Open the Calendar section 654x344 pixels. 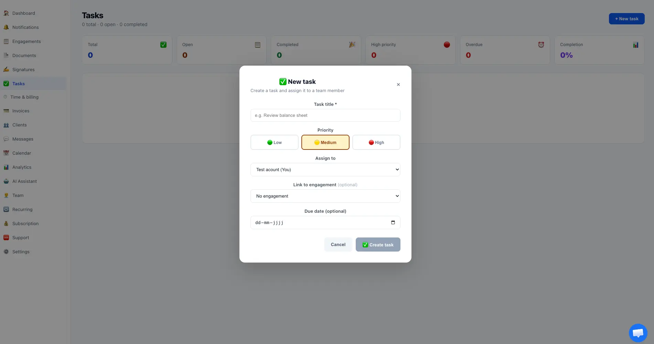[22, 153]
